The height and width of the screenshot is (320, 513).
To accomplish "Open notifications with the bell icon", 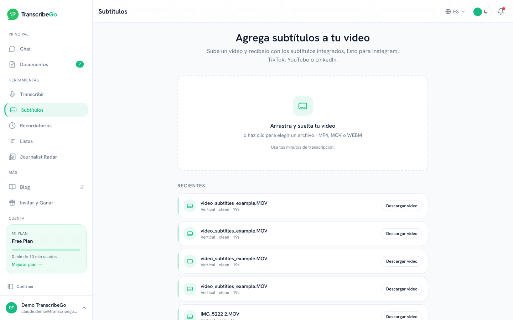I will click(x=501, y=11).
